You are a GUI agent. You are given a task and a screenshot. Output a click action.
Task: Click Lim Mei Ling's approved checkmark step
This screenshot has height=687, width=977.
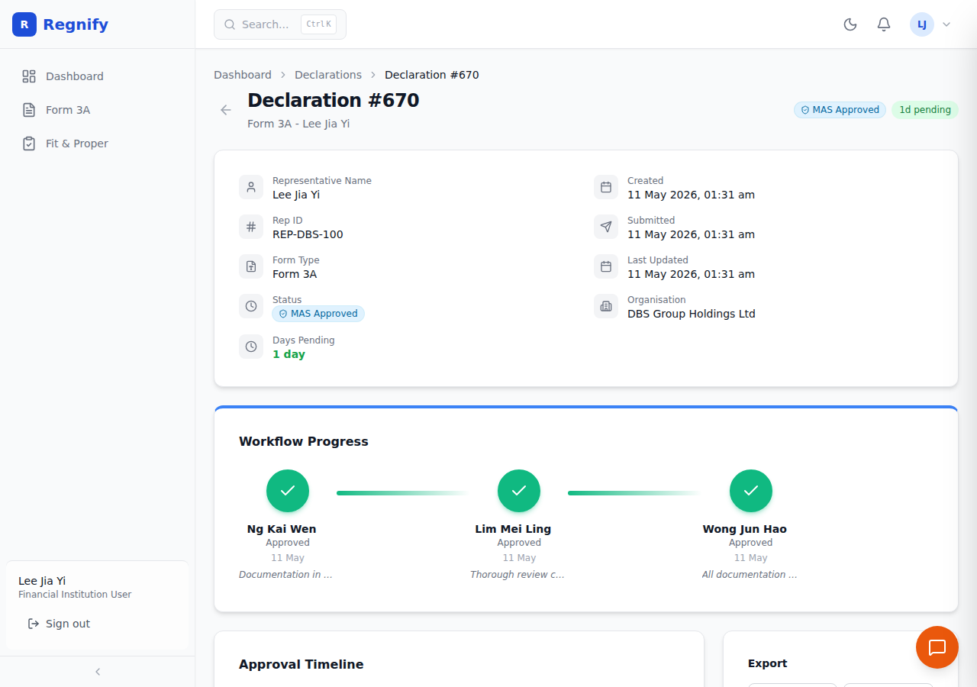click(x=519, y=491)
